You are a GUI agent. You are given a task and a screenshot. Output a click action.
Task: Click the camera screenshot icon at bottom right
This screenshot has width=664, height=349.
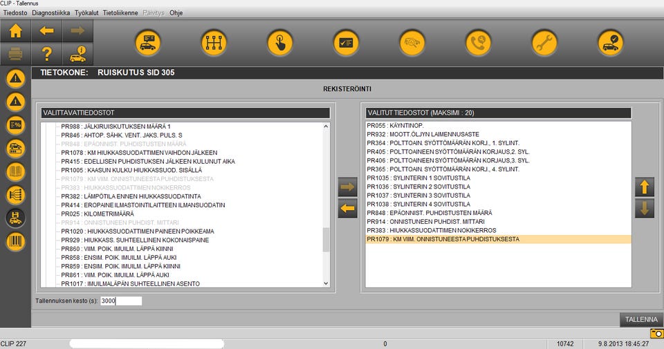pyautogui.click(x=656, y=333)
